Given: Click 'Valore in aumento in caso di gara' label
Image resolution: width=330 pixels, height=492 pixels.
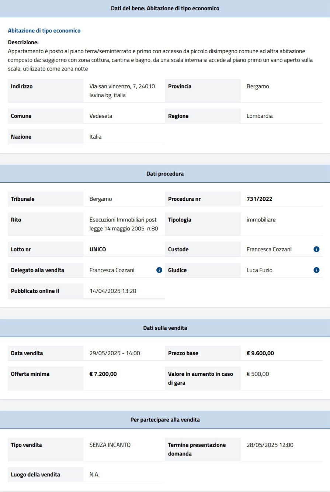Looking at the screenshot, I should 201,378.
